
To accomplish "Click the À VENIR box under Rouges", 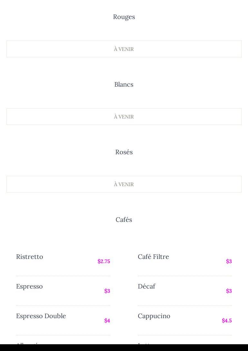I will point(124,49).
